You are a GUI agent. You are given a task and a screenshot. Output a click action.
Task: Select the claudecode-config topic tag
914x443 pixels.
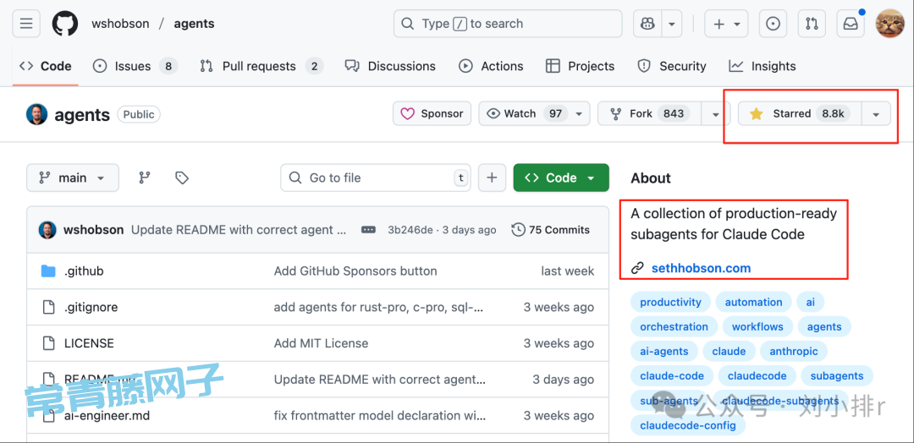[688, 425]
